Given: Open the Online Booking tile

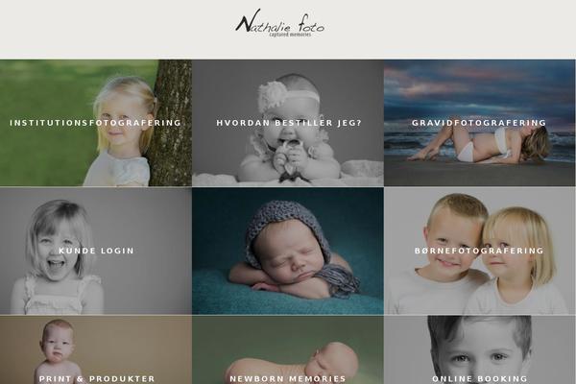Looking at the screenshot, I should tap(479, 378).
